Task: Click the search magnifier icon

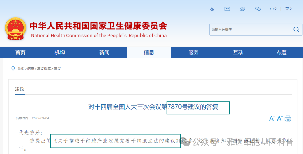Action: coord(296,29)
